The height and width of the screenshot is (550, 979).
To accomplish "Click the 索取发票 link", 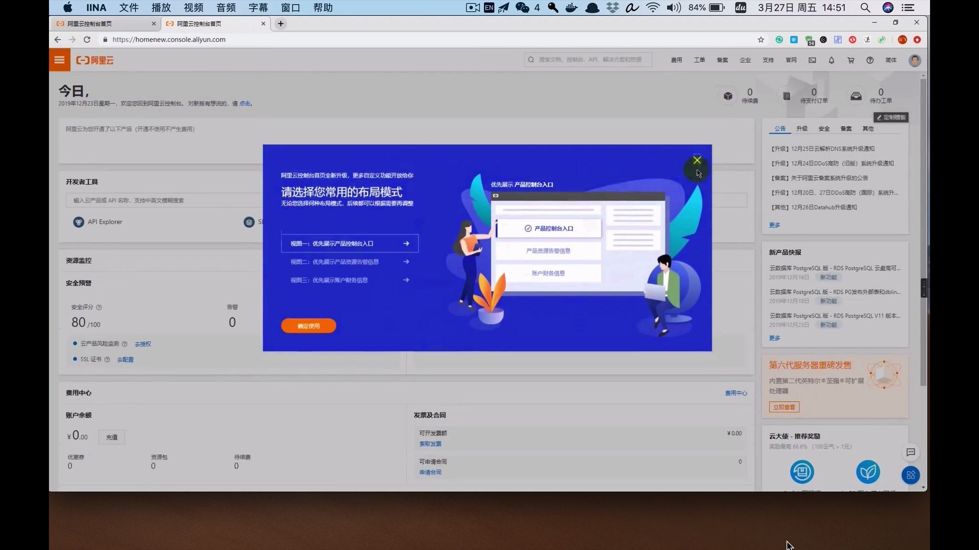I will tap(430, 444).
